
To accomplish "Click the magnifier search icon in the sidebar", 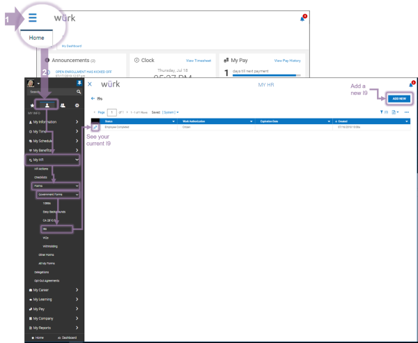I will (79, 92).
